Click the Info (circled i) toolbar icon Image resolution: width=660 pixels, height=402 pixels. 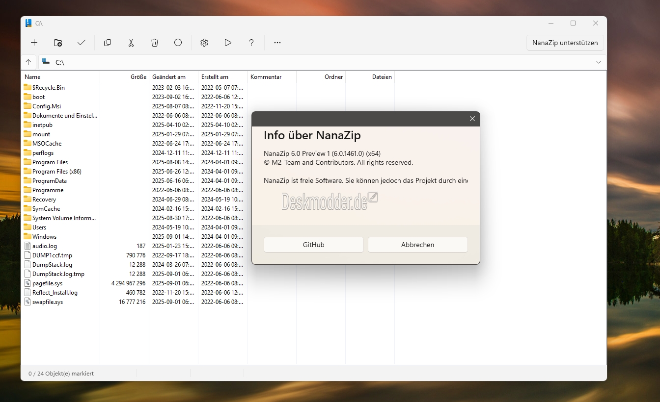(x=178, y=43)
